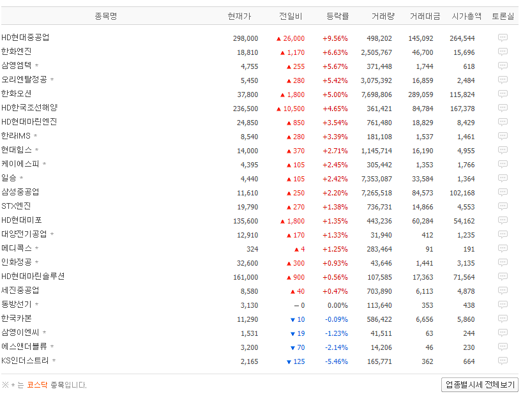Screen dimensions: 523x394
Task: Open discussion room icon for 세진중공업
Action: (x=503, y=291)
